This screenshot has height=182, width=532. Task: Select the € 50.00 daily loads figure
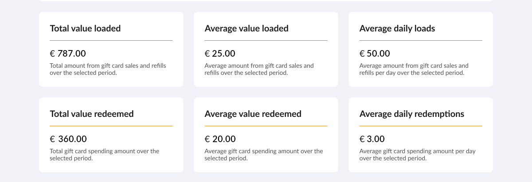[375, 54]
